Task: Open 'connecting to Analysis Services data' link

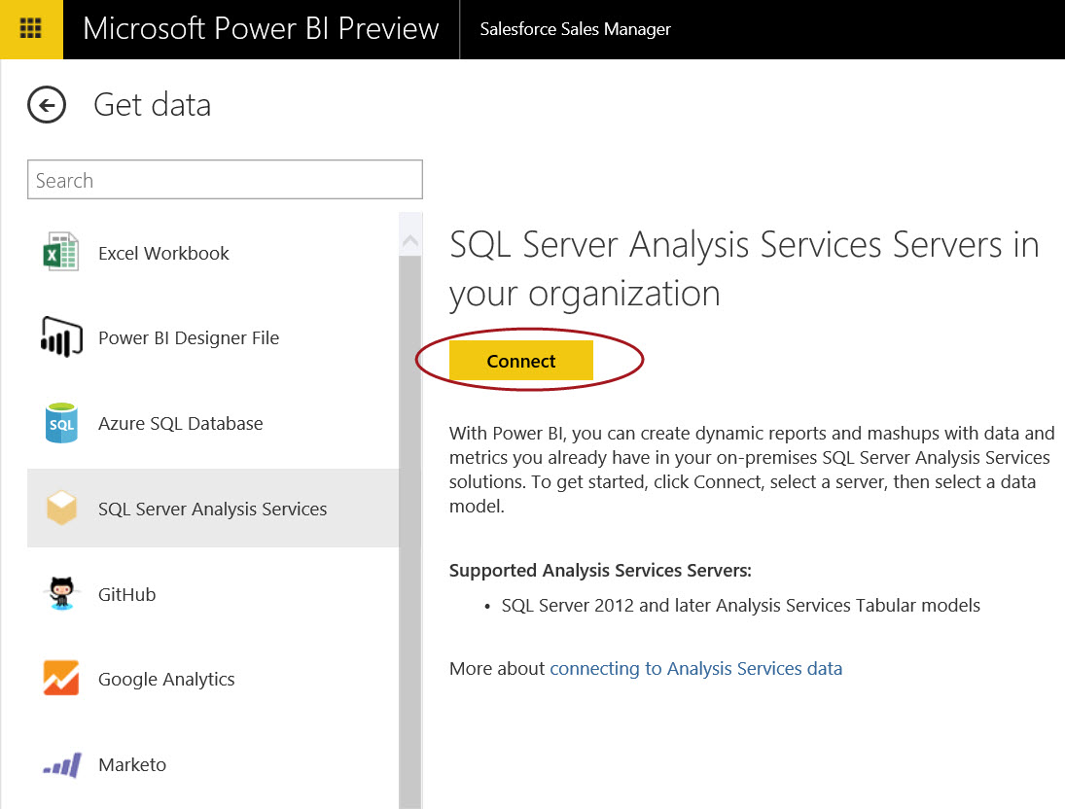Action: pos(695,669)
